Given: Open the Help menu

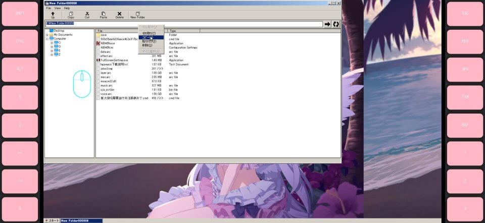Looking at the screenshot, I should click(x=67, y=8).
